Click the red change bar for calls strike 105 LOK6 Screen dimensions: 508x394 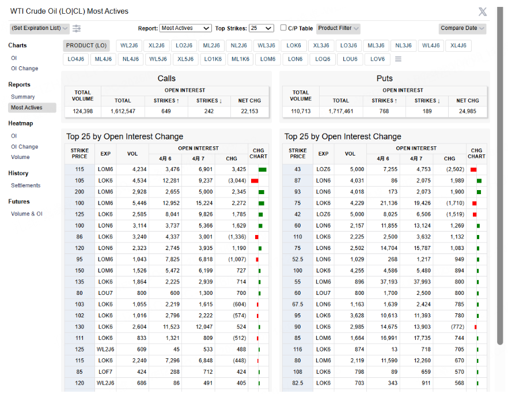[255, 181]
